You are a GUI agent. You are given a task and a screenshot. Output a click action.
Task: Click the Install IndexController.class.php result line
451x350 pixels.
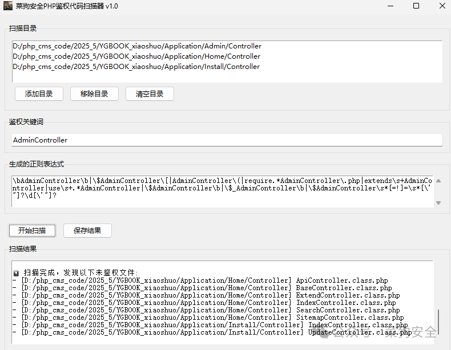coord(210,325)
